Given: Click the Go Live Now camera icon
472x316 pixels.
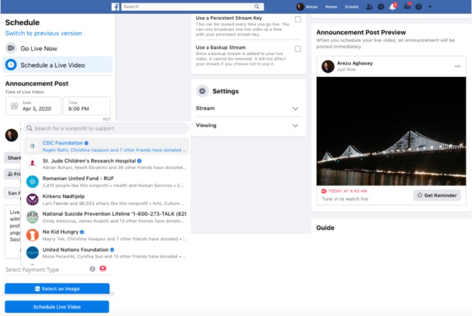Looking at the screenshot, I should pos(11,48).
